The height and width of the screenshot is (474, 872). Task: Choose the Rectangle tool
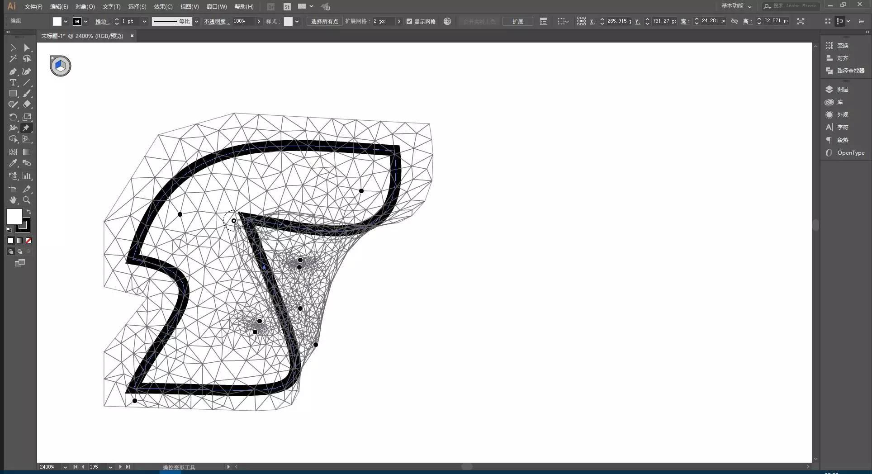pos(13,94)
